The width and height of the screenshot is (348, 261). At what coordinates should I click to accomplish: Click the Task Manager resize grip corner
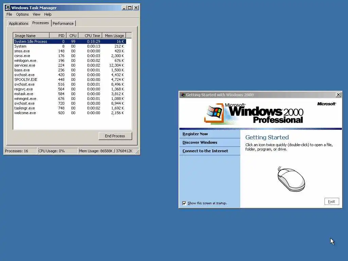click(x=137, y=152)
